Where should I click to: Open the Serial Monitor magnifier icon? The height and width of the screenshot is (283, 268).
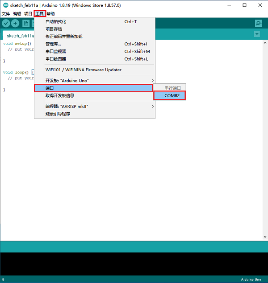[259, 23]
